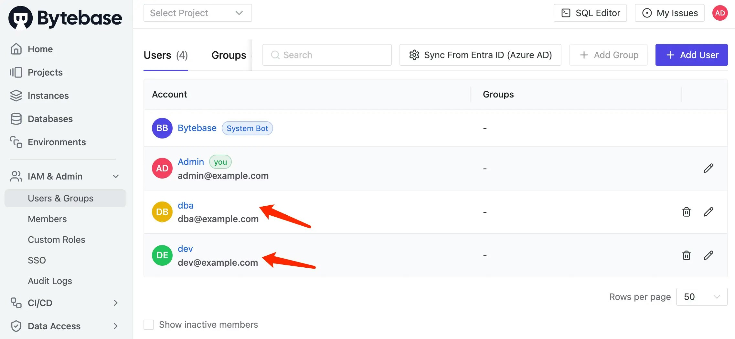735x339 pixels.
Task: Switch to the Groups tab
Action: (x=229, y=55)
